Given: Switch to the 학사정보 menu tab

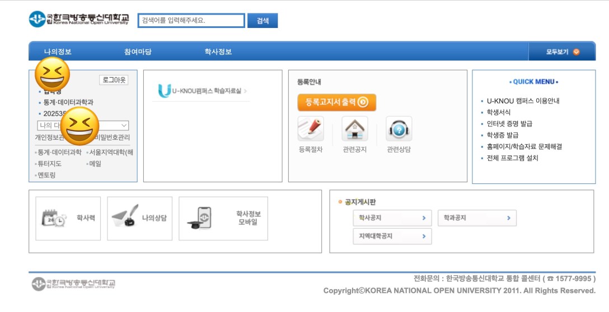Looking at the screenshot, I should tap(218, 52).
